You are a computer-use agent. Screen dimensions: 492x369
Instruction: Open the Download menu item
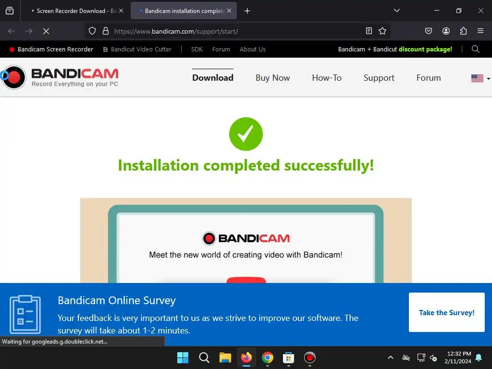213,78
